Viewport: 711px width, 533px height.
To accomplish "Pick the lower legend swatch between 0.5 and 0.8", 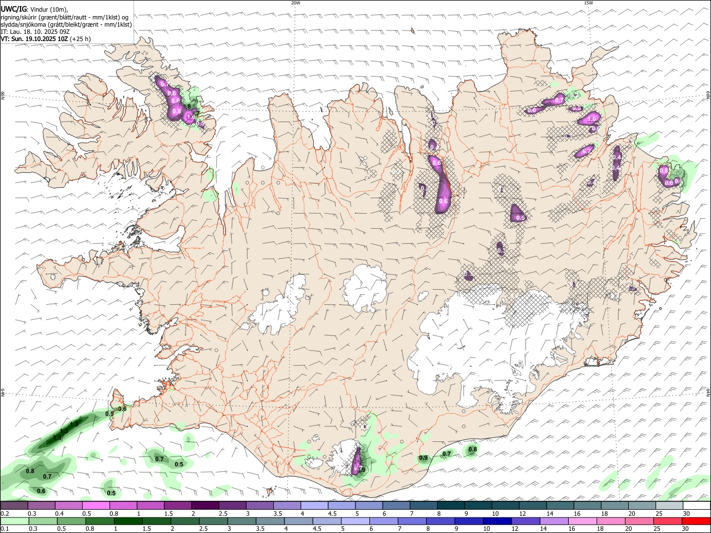I will tap(71, 521).
